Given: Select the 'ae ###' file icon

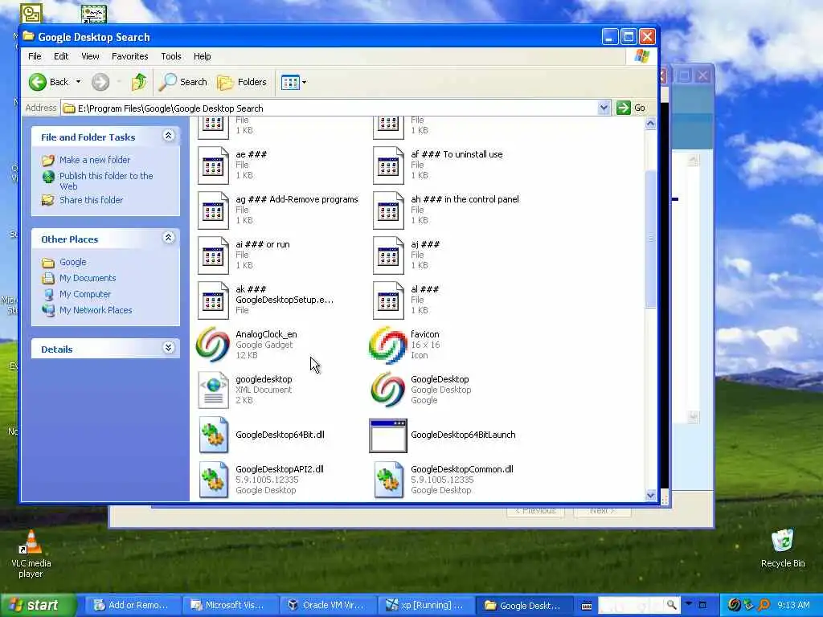Looking at the screenshot, I should (212, 165).
